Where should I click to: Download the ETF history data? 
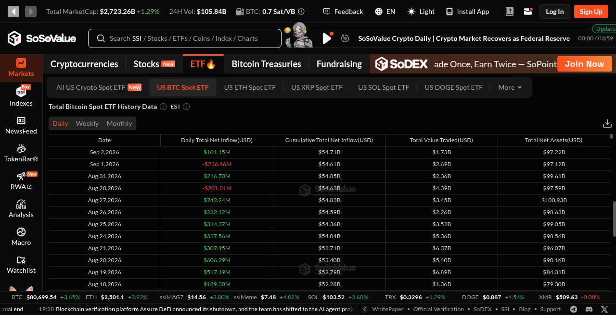(x=607, y=124)
